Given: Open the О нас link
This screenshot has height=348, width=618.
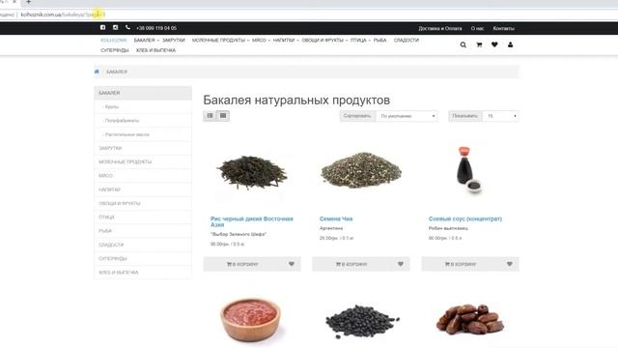Looking at the screenshot, I should pyautogui.click(x=477, y=28).
